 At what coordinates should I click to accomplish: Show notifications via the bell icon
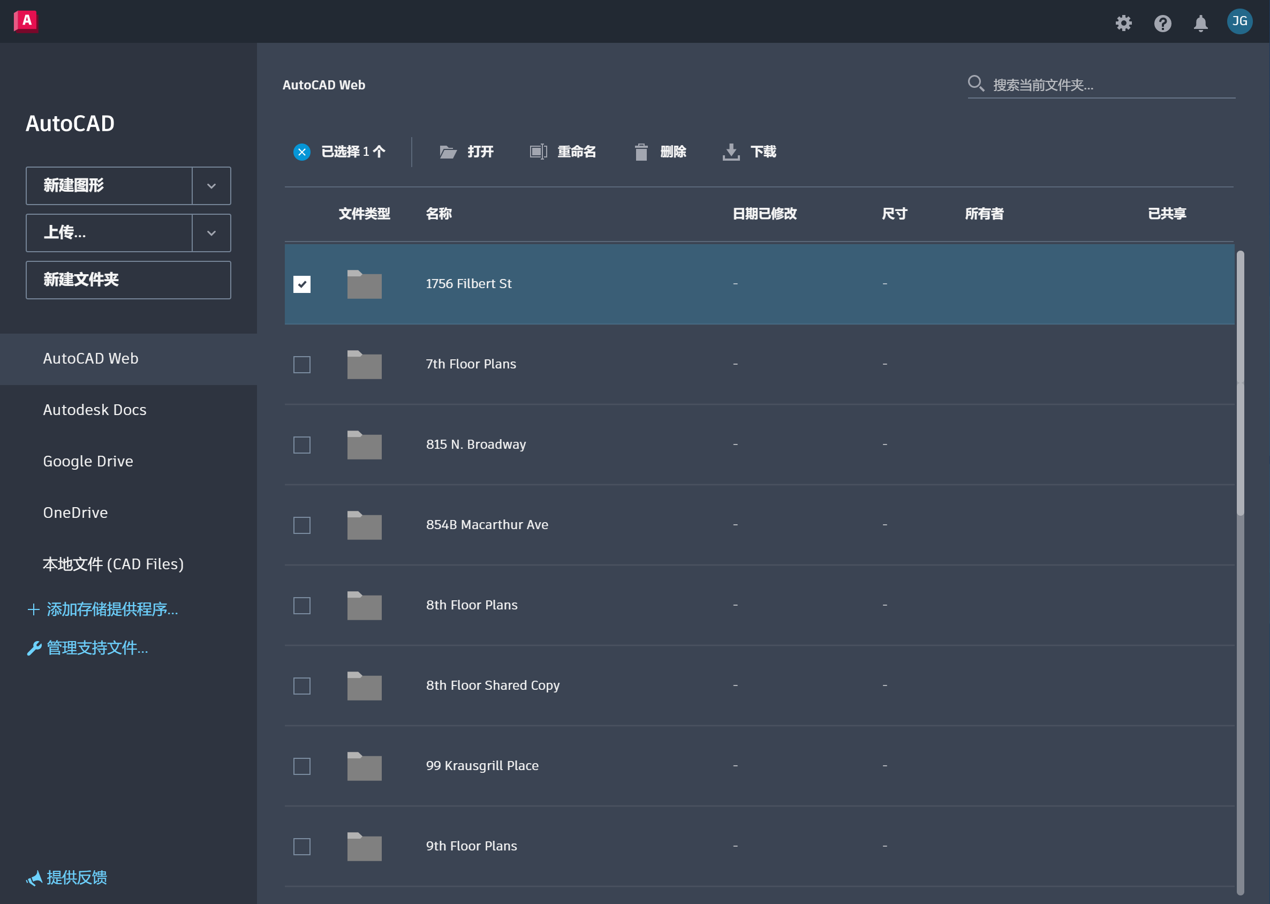click(x=1200, y=23)
